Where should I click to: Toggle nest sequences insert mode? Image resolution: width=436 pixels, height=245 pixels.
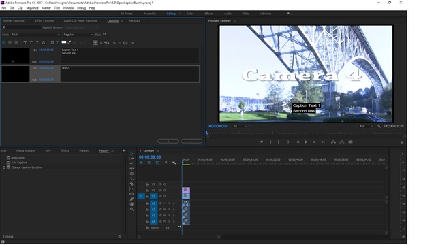(141, 163)
